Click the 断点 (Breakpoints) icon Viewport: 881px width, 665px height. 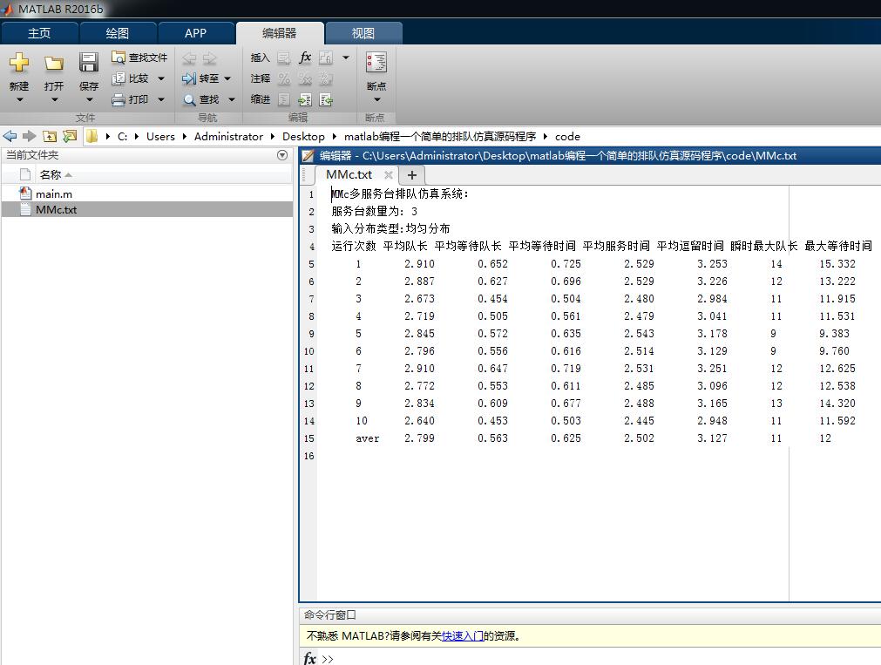click(376, 63)
